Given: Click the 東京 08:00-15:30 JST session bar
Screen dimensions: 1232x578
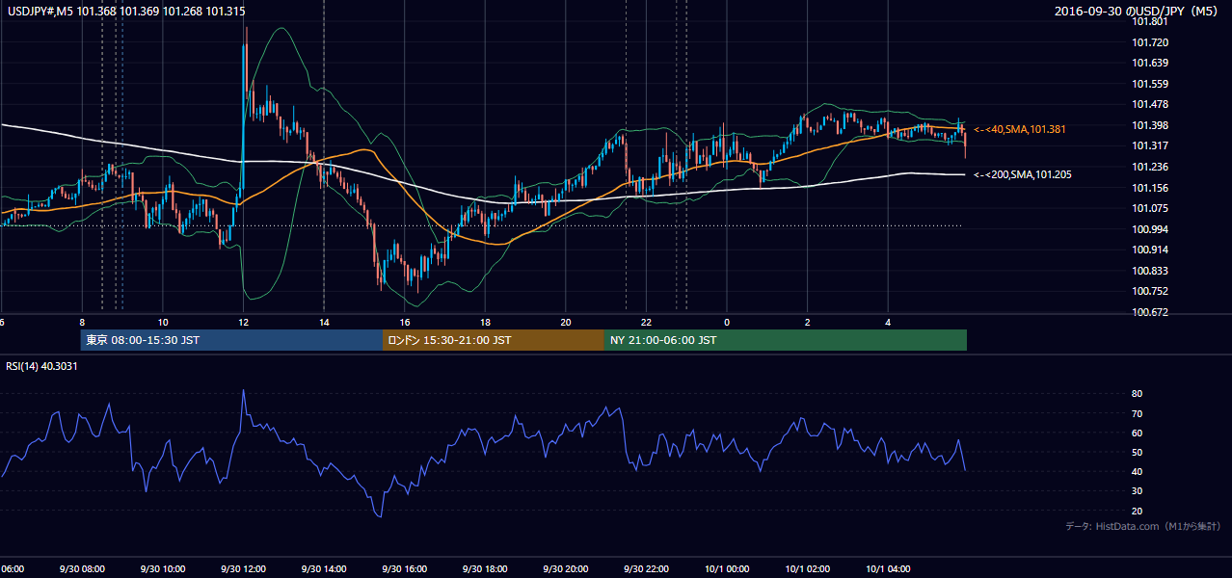Looking at the screenshot, I should (231, 340).
